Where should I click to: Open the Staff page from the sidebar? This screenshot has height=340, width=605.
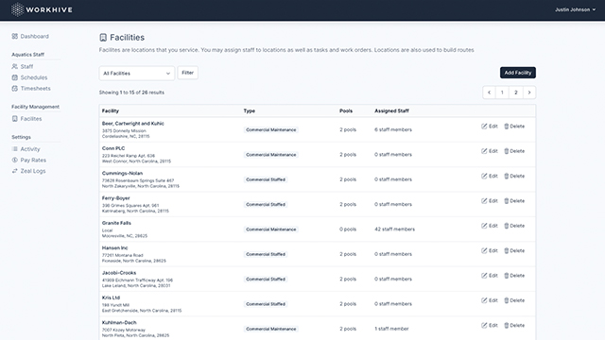point(23,66)
